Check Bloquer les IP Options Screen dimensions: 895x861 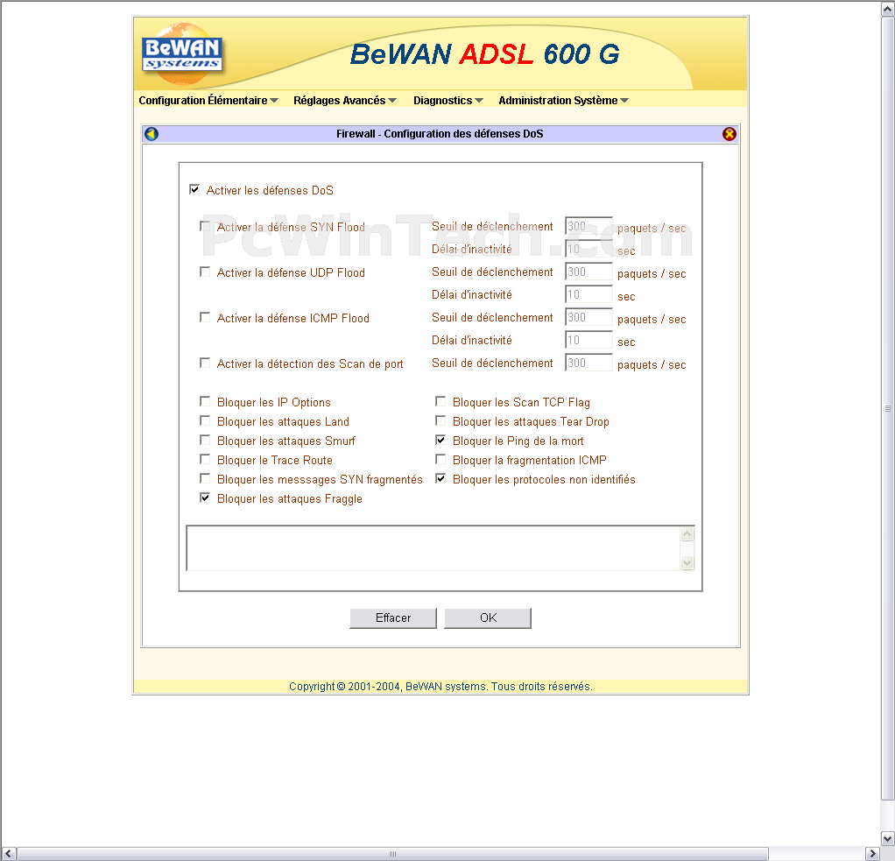tap(205, 401)
